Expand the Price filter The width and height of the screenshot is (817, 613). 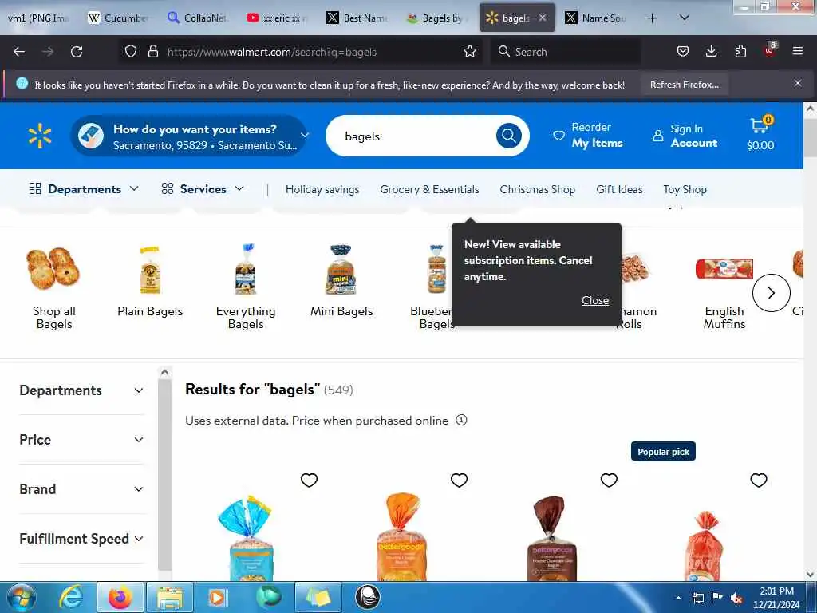81,440
